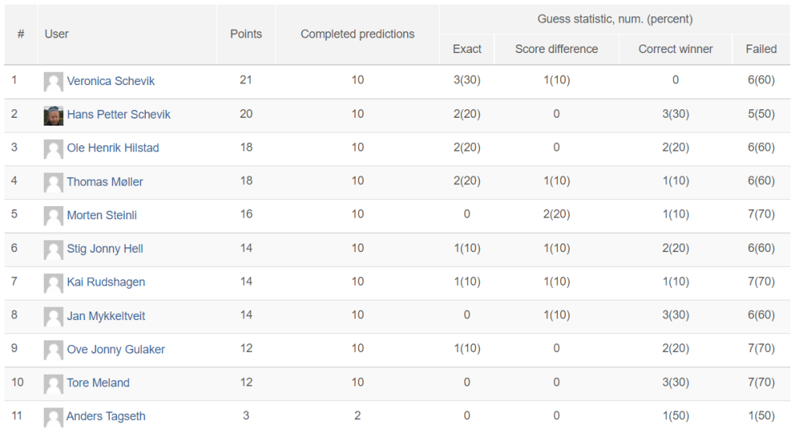
Task: Click Kai Rudshagen's avatar placeholder
Action: [x=53, y=283]
